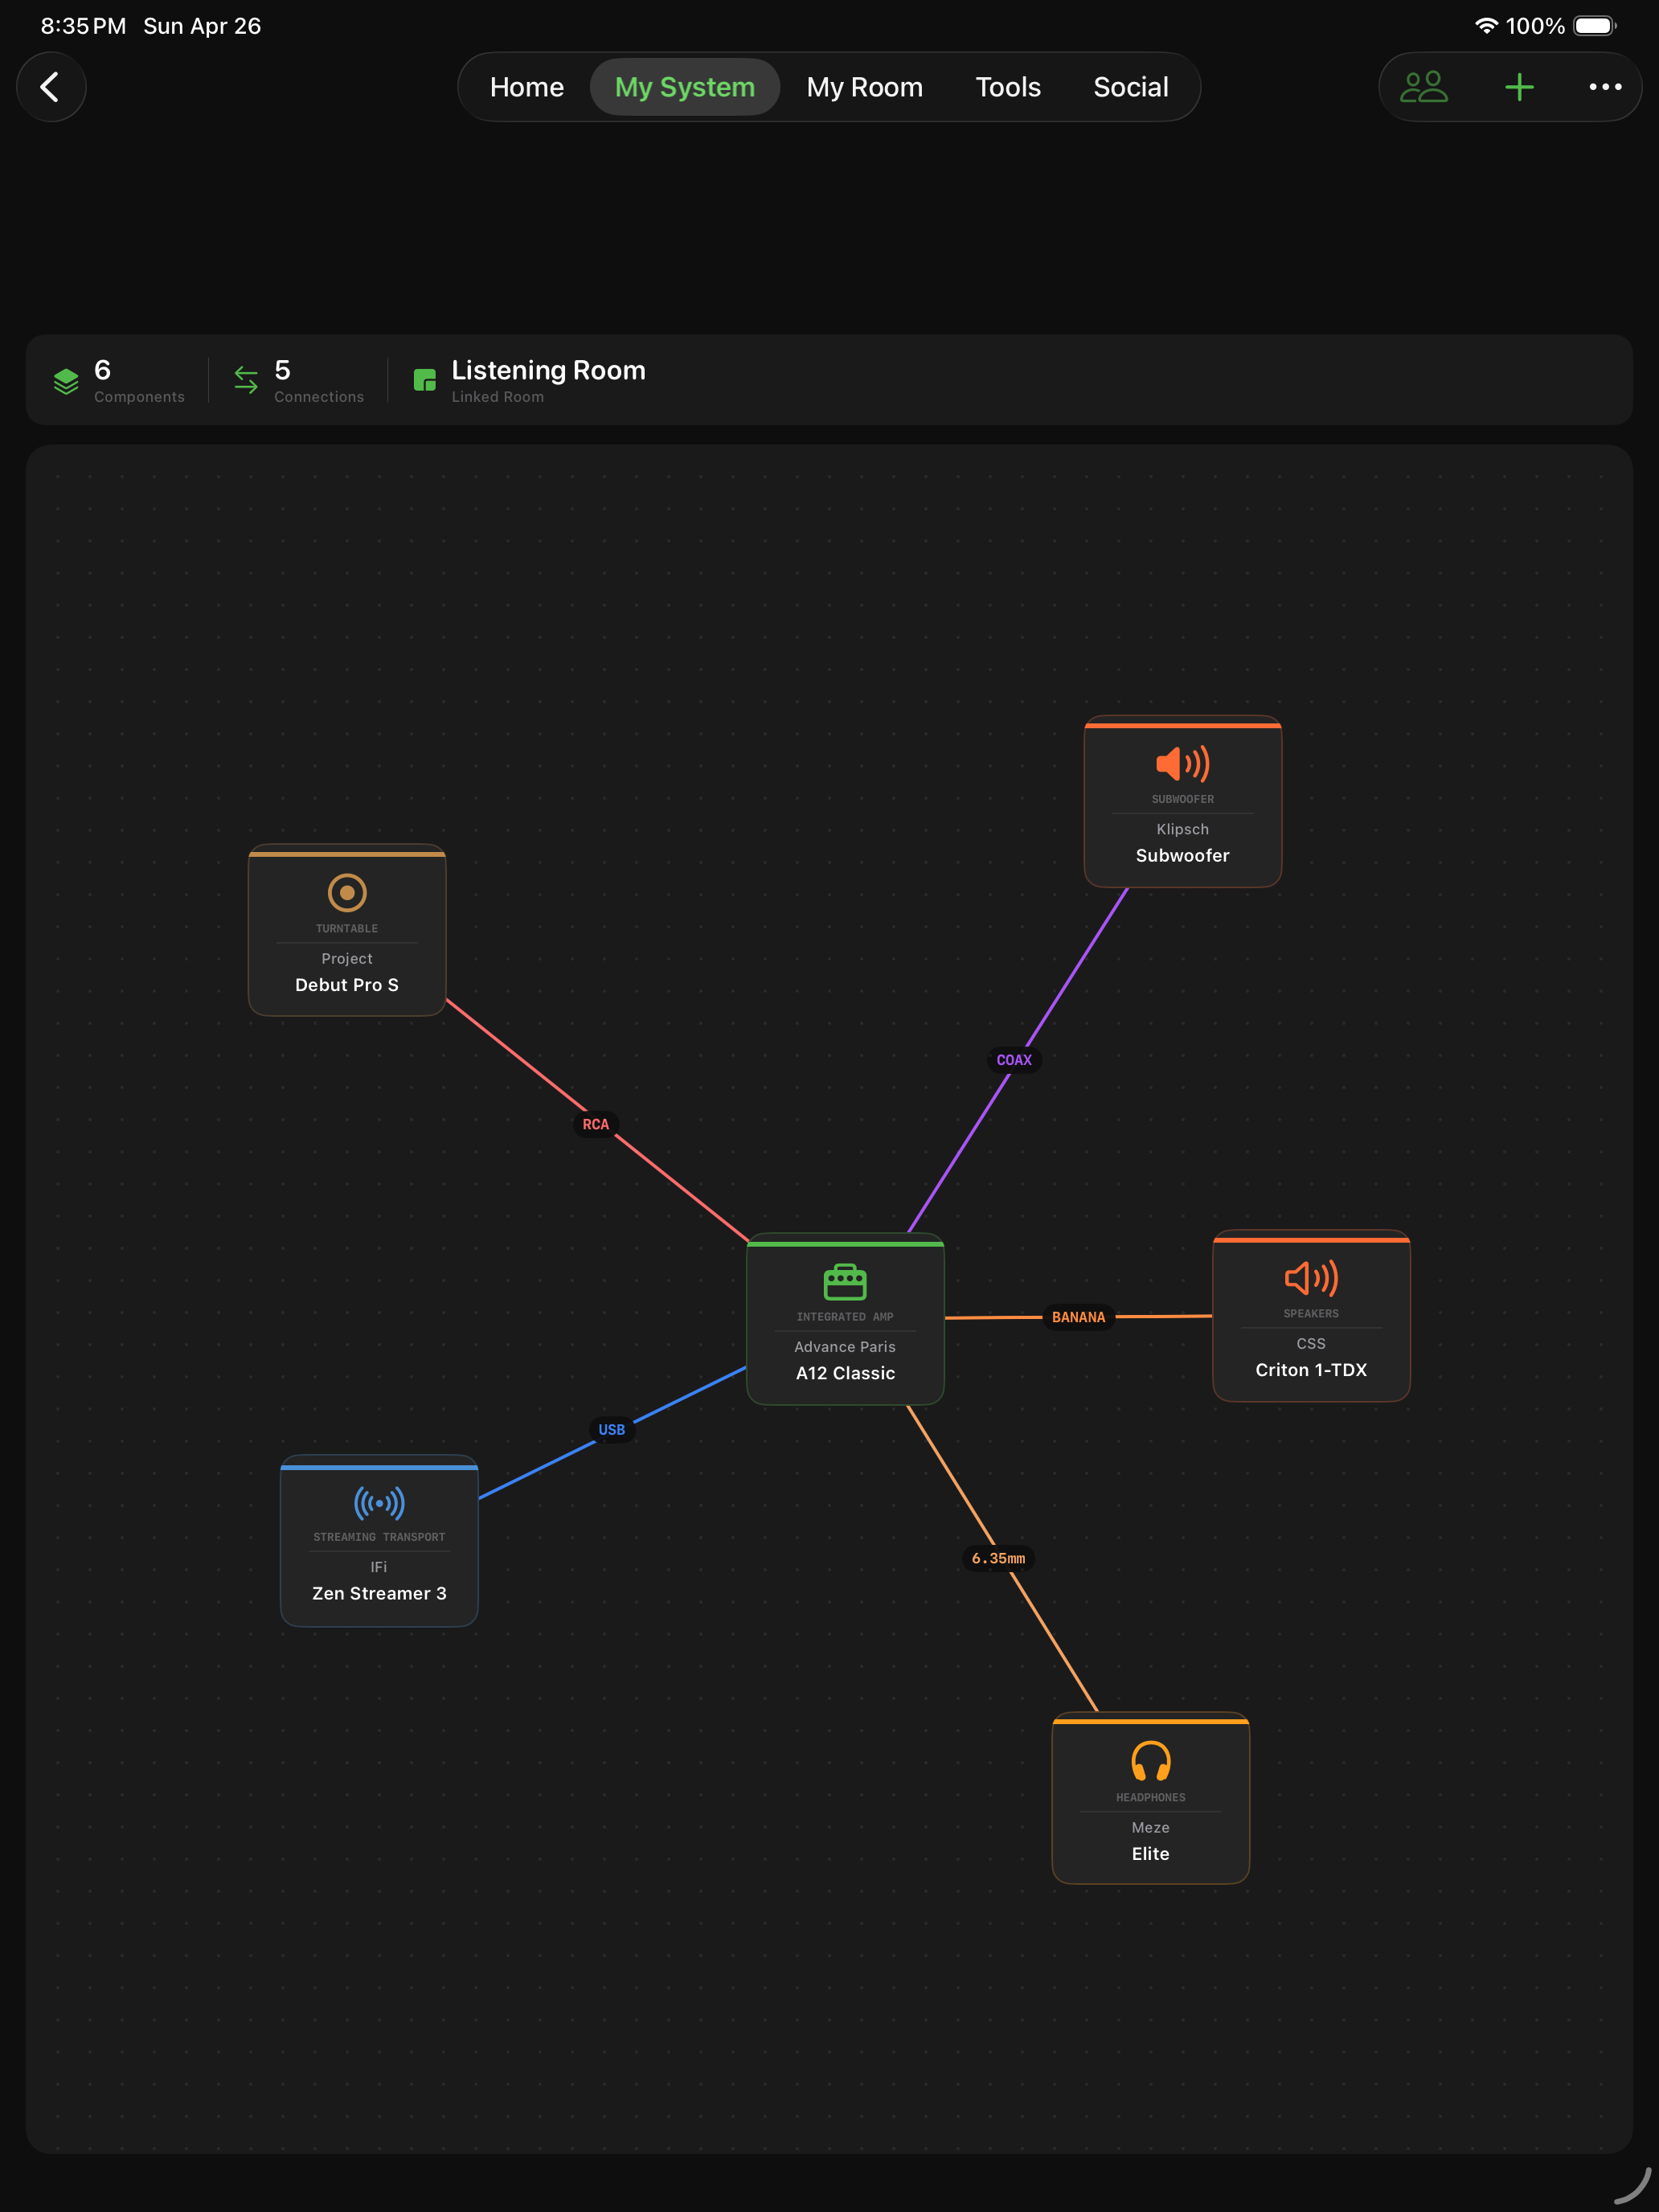Select the streaming transport icon on Zen Streamer 3
Image resolution: width=1659 pixels, height=2212 pixels.
pyautogui.click(x=378, y=1502)
